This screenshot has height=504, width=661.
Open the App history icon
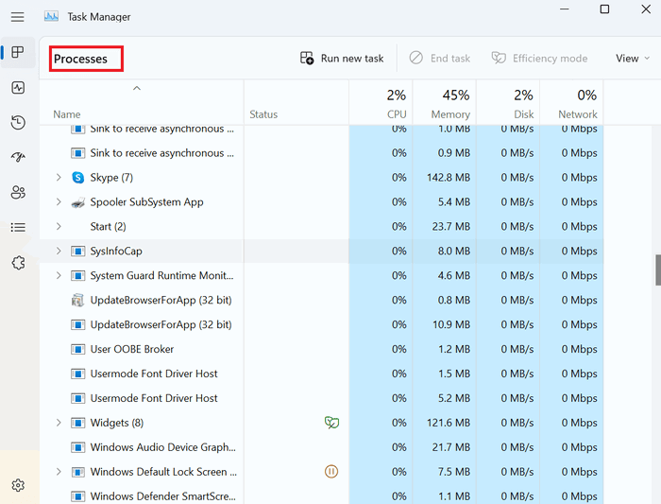(x=18, y=122)
